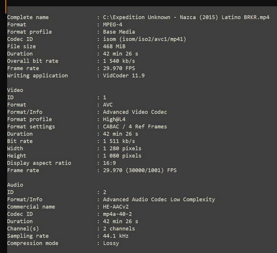
Task: Click the Video section heading
Action: [x=15, y=90]
